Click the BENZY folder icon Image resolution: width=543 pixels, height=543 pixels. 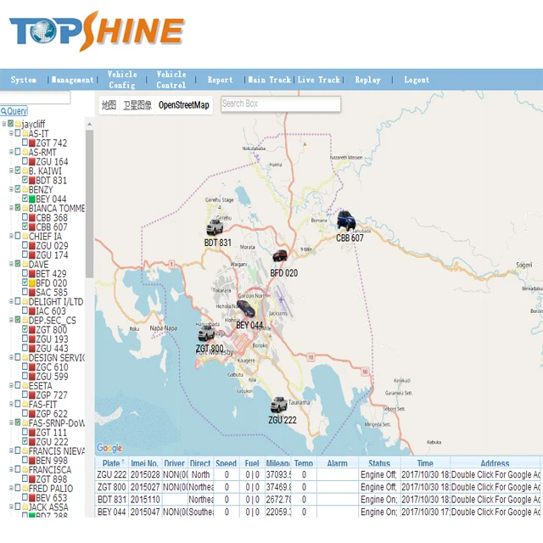pyautogui.click(x=25, y=189)
